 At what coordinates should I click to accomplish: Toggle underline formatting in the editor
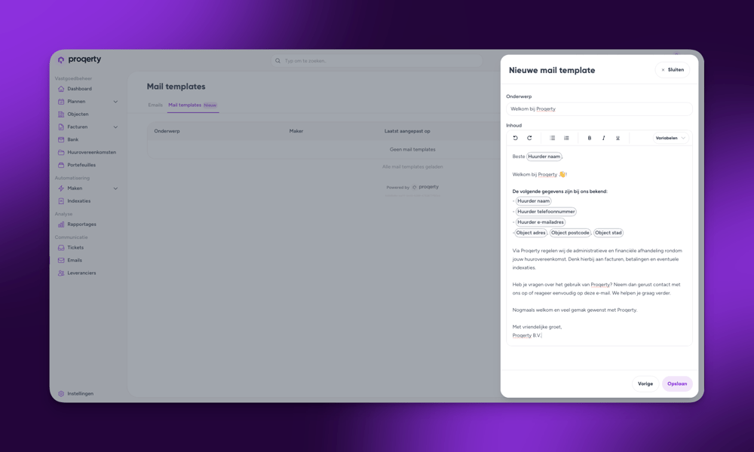tap(617, 138)
